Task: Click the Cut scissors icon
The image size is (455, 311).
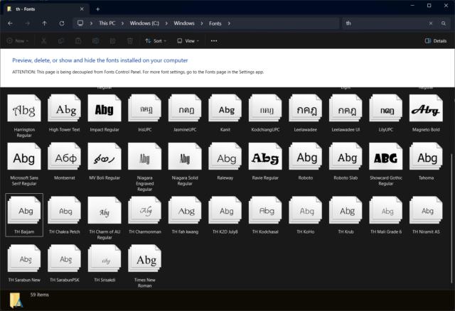Action: tap(44, 41)
